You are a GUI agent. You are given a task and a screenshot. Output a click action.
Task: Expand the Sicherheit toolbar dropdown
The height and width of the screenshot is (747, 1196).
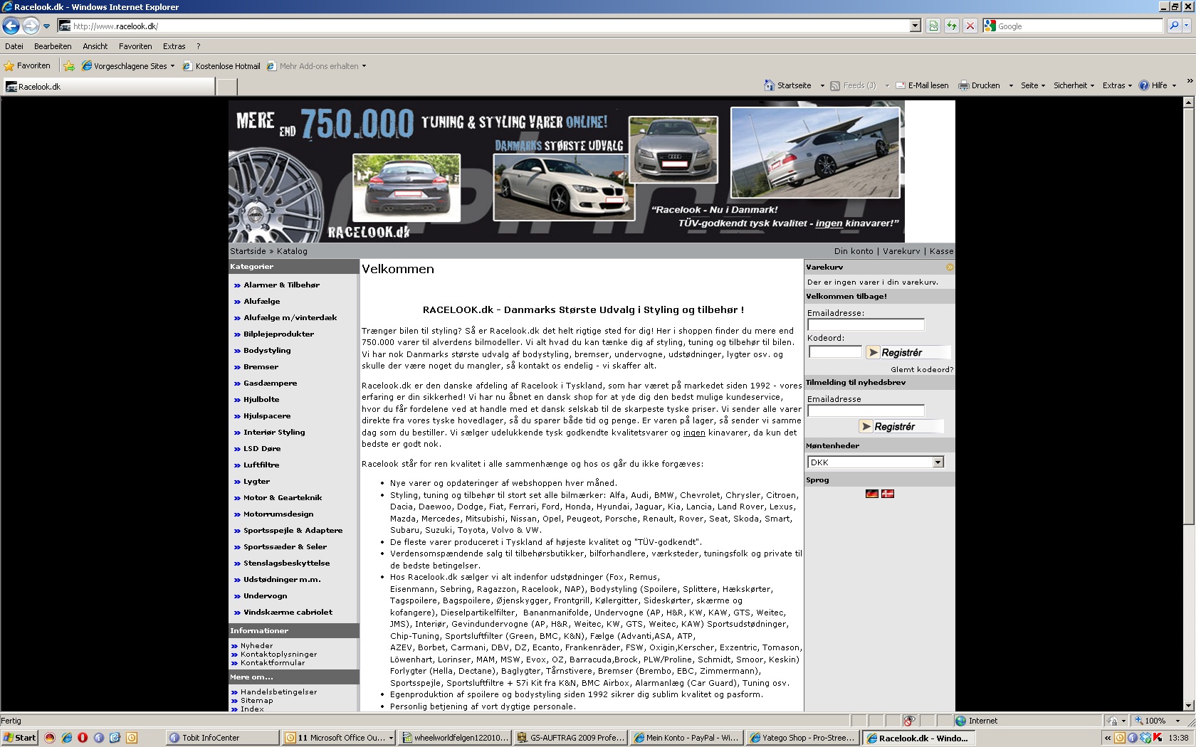pos(1074,85)
